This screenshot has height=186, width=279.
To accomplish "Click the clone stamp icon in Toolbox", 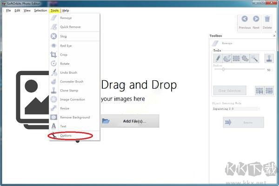I will [x=269, y=58].
